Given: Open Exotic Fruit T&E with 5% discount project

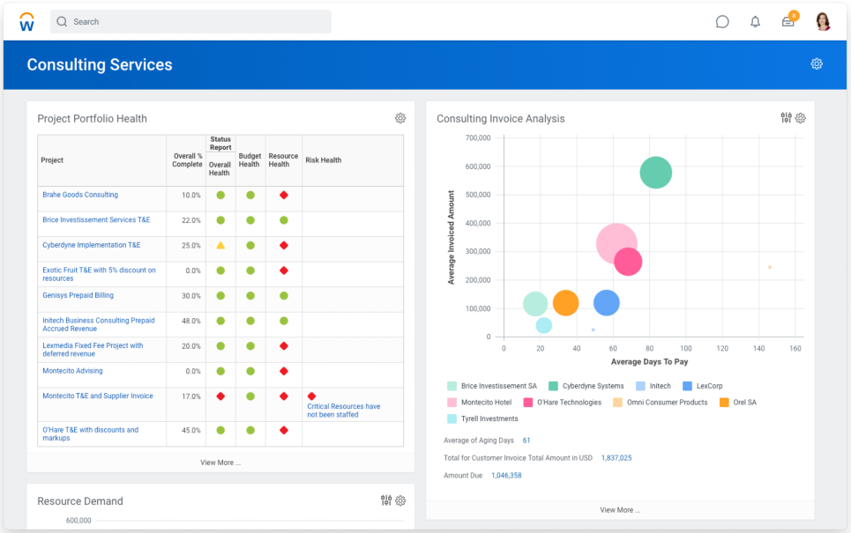Looking at the screenshot, I should [x=99, y=274].
